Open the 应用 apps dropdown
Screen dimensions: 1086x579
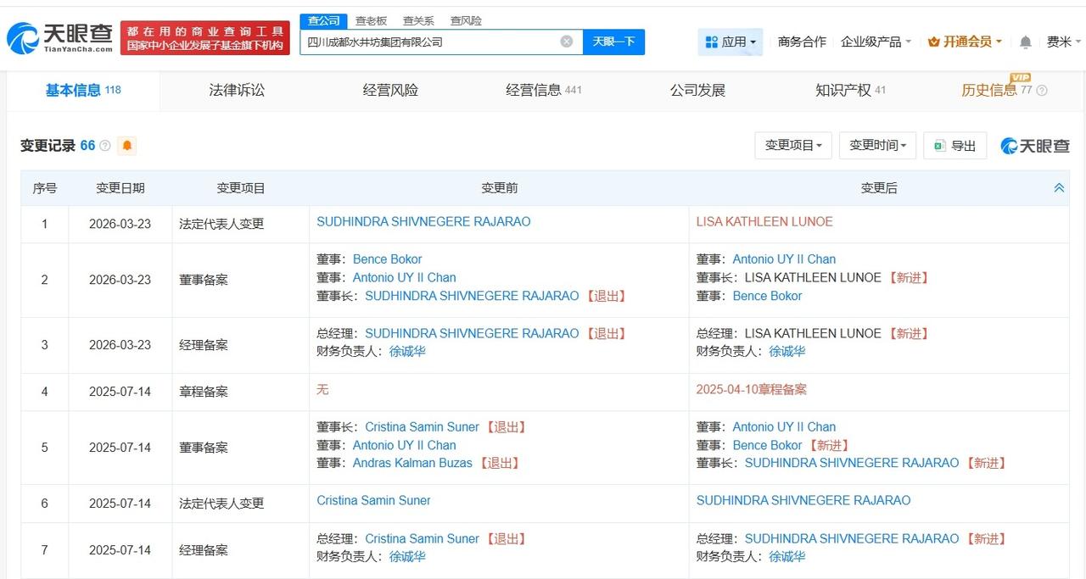click(731, 42)
